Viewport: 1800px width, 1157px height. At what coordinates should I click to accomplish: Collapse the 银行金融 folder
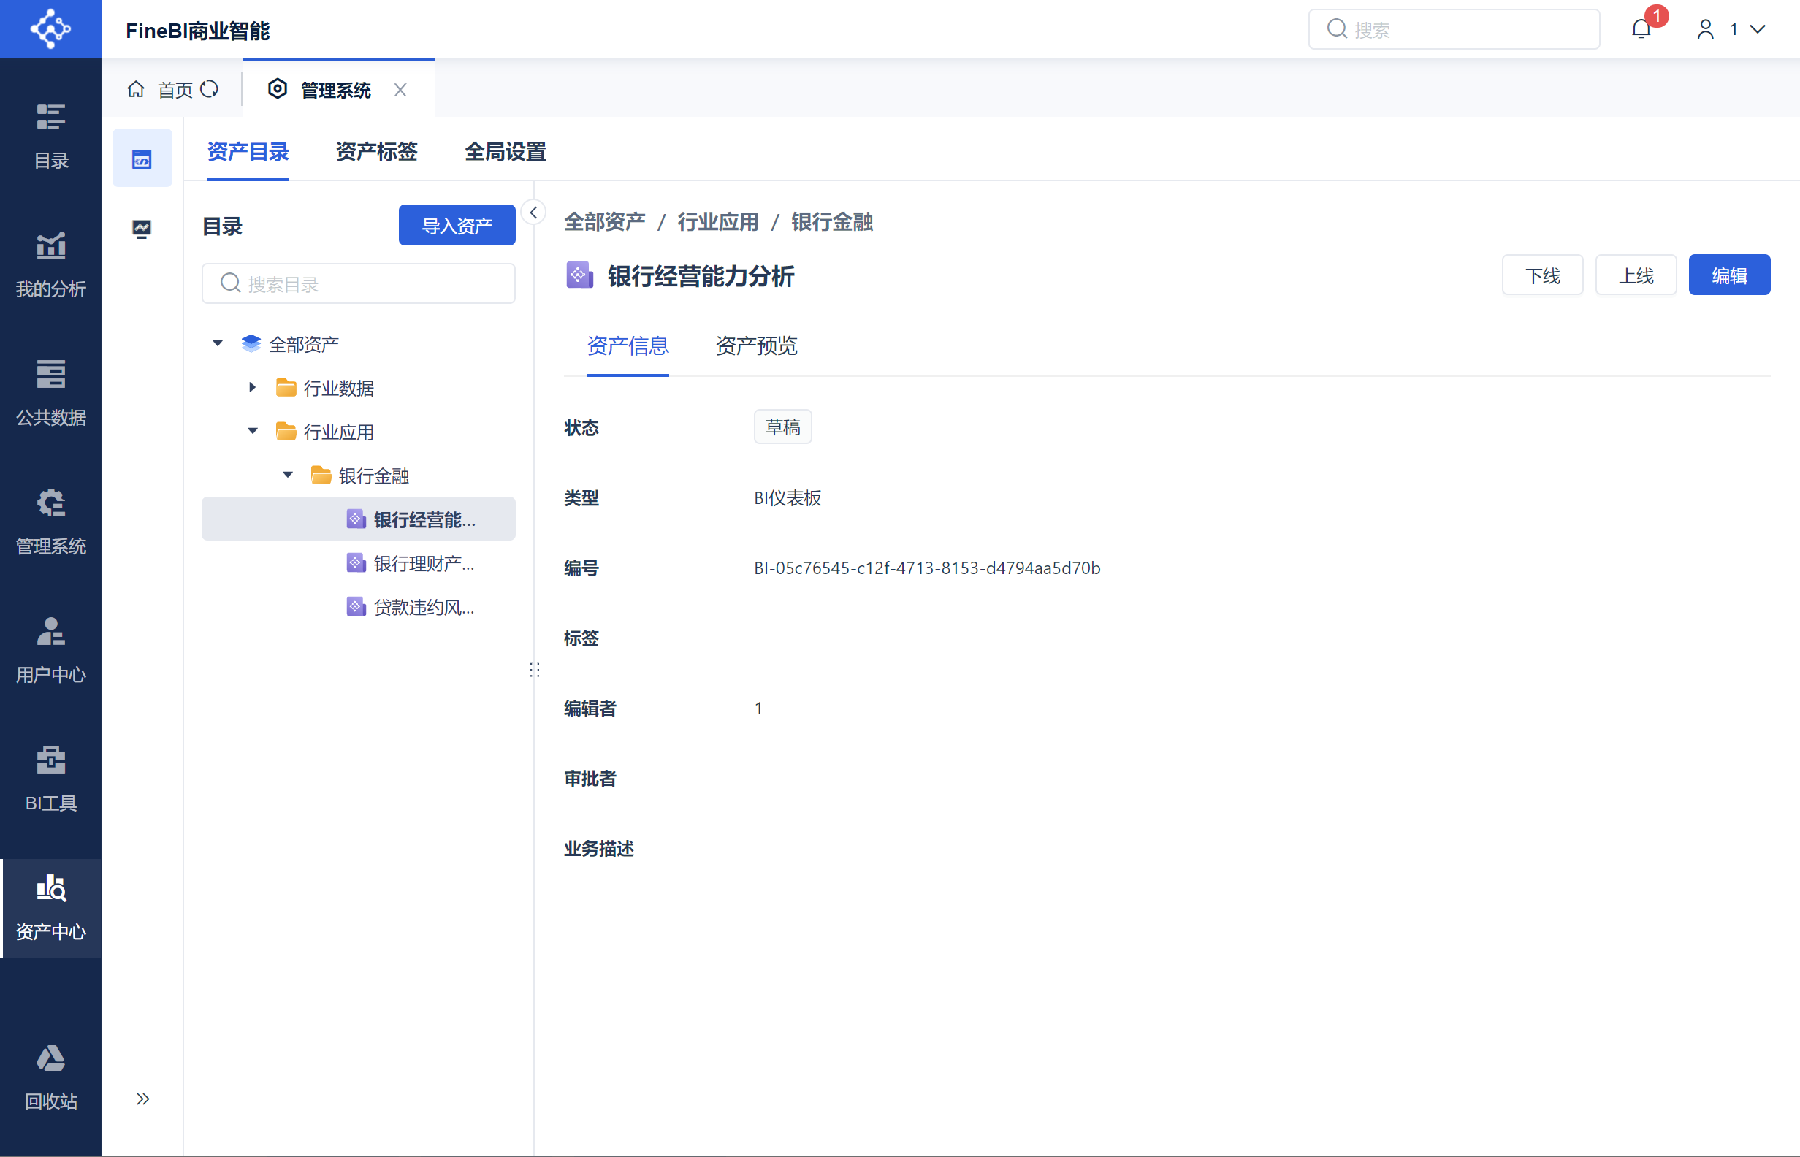[288, 475]
